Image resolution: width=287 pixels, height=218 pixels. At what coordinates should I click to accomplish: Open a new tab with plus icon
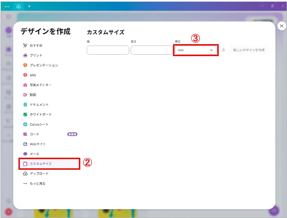pyautogui.click(x=29, y=6)
